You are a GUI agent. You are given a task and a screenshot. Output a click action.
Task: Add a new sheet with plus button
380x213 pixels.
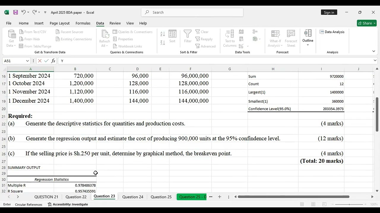click(219, 197)
